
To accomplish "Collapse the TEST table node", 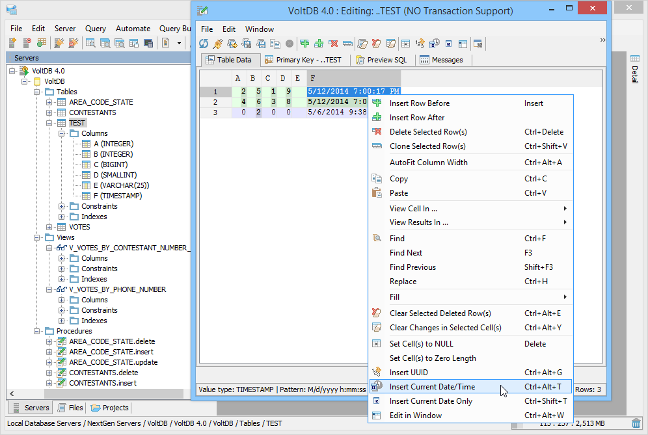I will tap(49, 123).
